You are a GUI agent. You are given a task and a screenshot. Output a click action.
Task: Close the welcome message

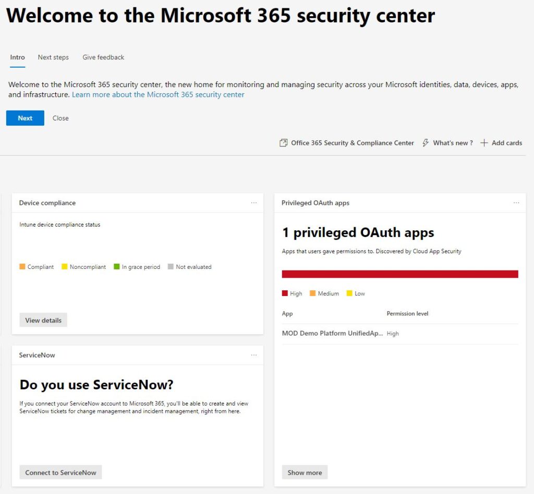60,118
